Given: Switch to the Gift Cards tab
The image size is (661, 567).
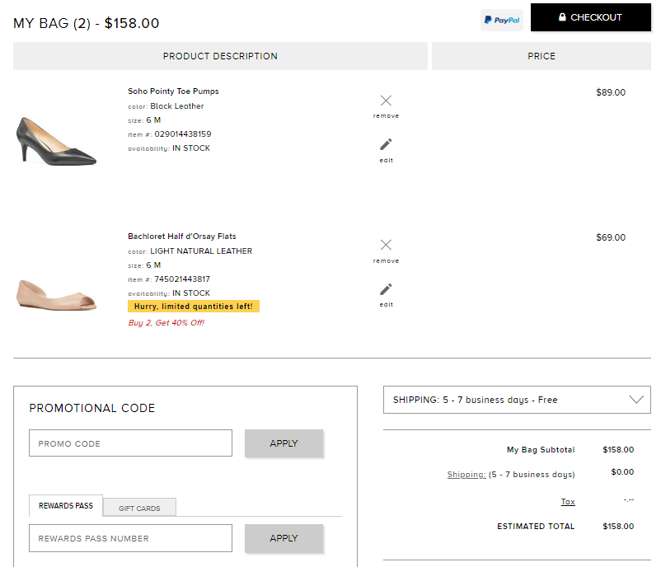Looking at the screenshot, I should pos(139,508).
